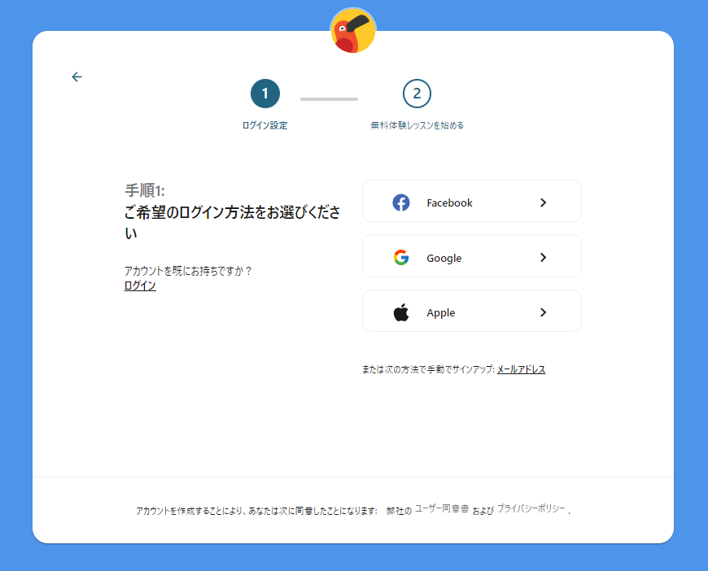Expand the Google option chevron
This screenshot has height=571, width=708.
coord(543,257)
